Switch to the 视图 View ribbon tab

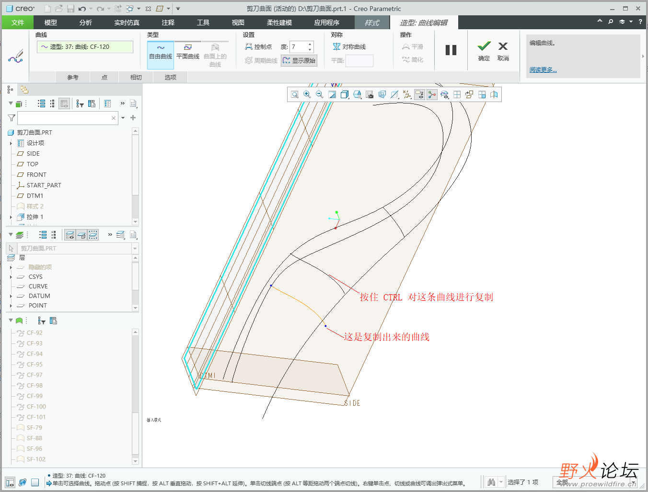238,23
